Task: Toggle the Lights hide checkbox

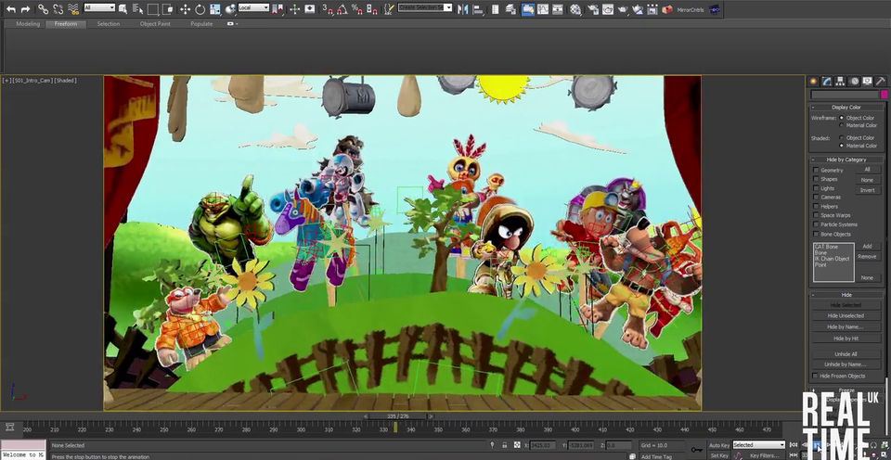Action: [x=816, y=188]
